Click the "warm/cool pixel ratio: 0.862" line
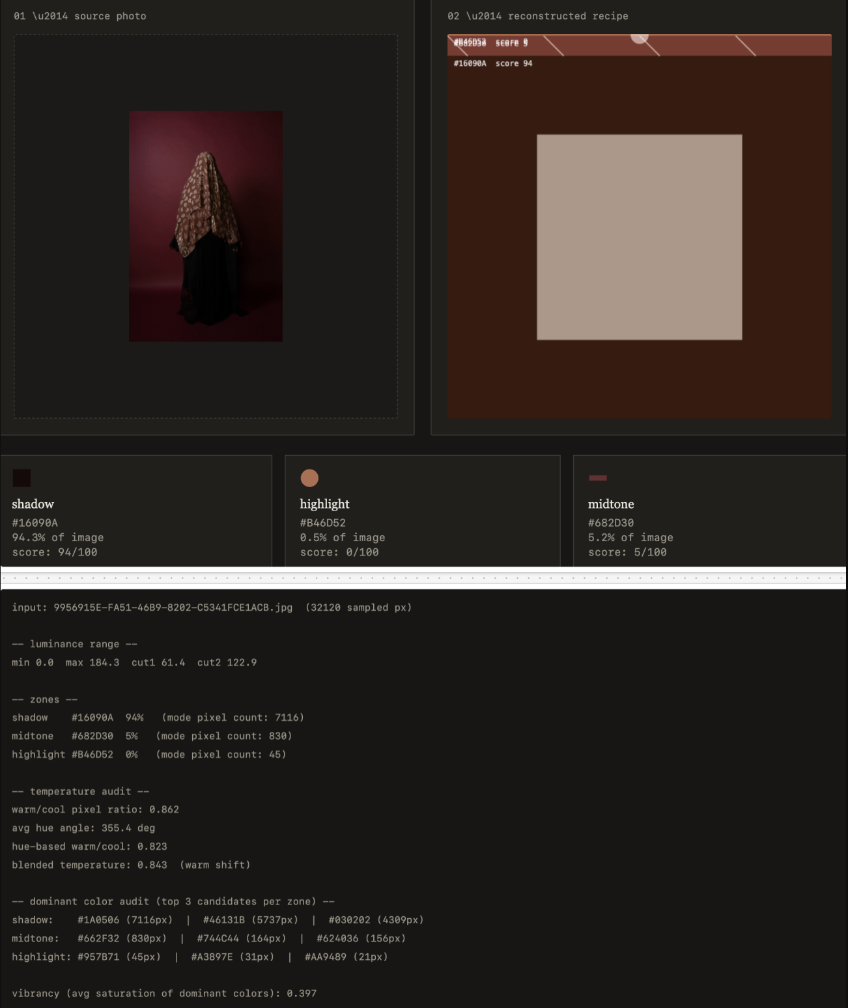This screenshot has width=848, height=1008. [96, 809]
